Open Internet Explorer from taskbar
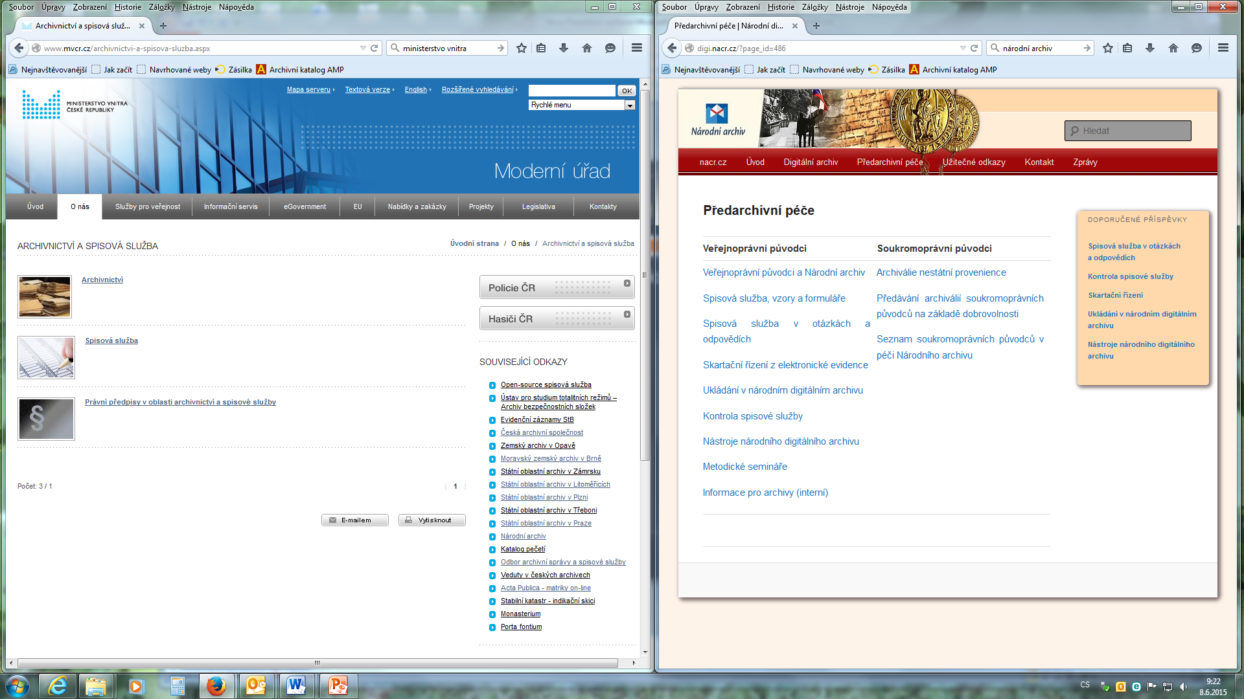The height and width of the screenshot is (699, 1244). point(58,686)
